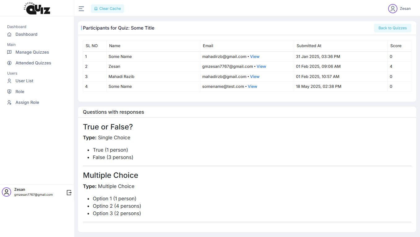The image size is (420, 237).
Task: Click the User List person icon
Action: [x=9, y=81]
